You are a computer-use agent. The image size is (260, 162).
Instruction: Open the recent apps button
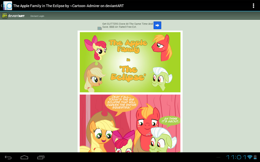[x=41, y=157]
